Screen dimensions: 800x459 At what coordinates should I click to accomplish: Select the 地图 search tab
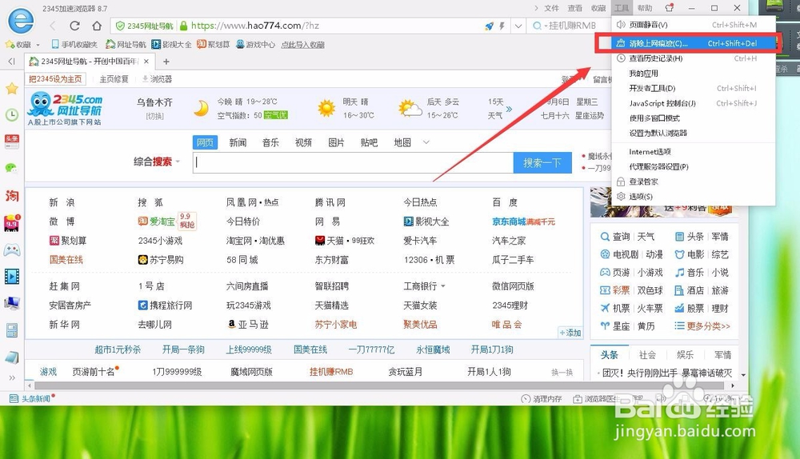(x=402, y=142)
